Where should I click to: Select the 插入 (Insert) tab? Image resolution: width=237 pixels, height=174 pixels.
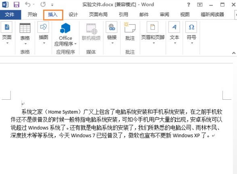click(x=53, y=15)
